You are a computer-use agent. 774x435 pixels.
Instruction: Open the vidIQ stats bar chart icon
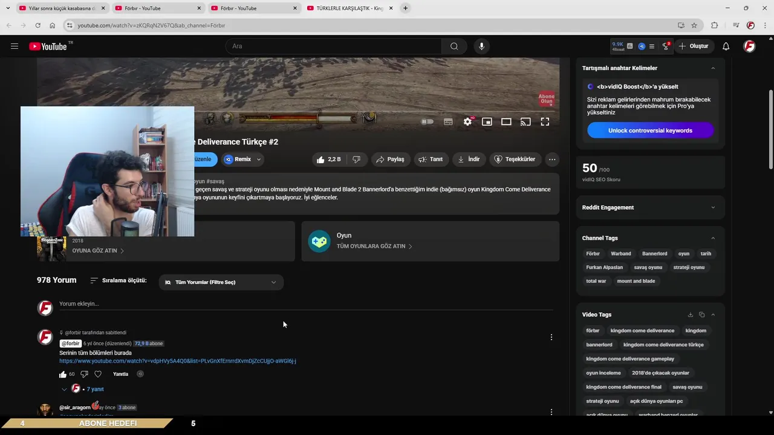[630, 46]
